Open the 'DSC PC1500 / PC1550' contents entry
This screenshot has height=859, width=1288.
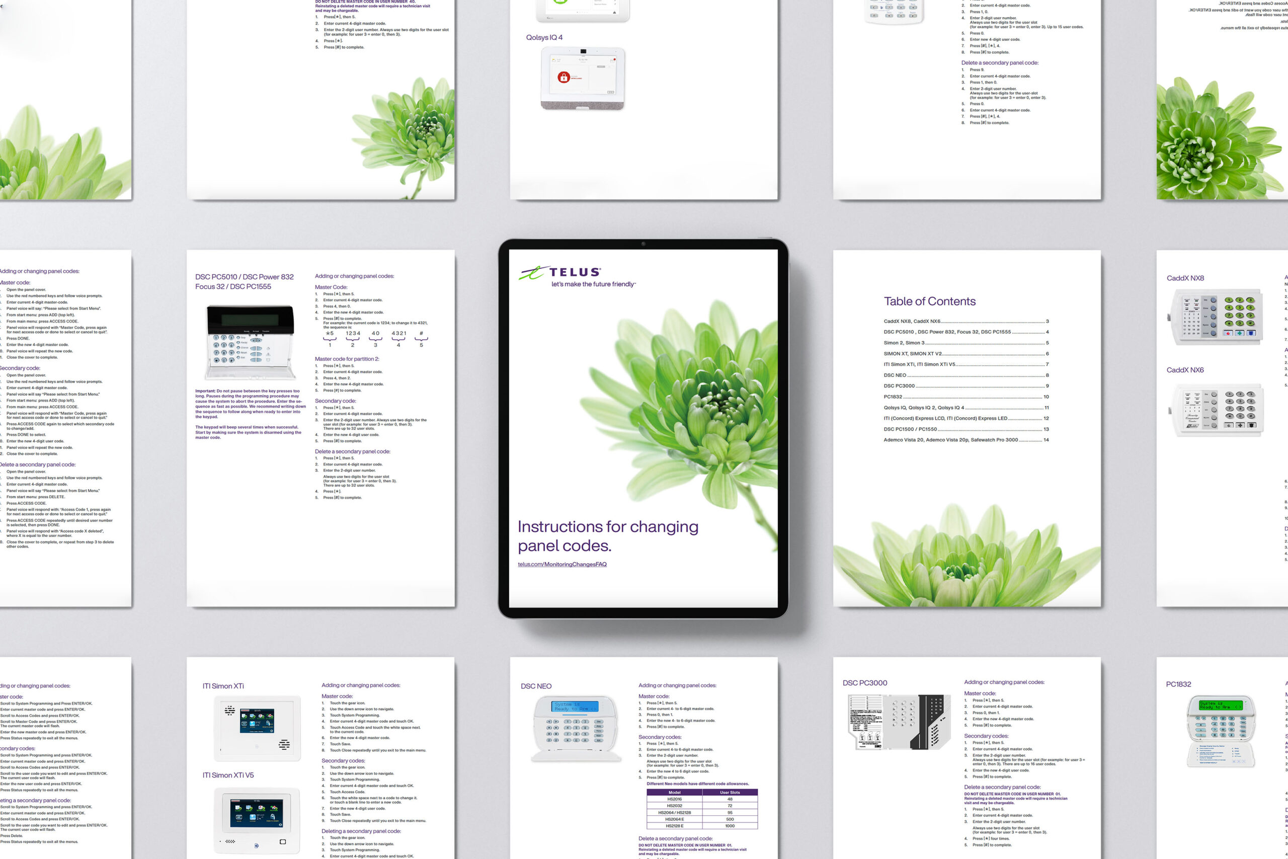point(966,430)
